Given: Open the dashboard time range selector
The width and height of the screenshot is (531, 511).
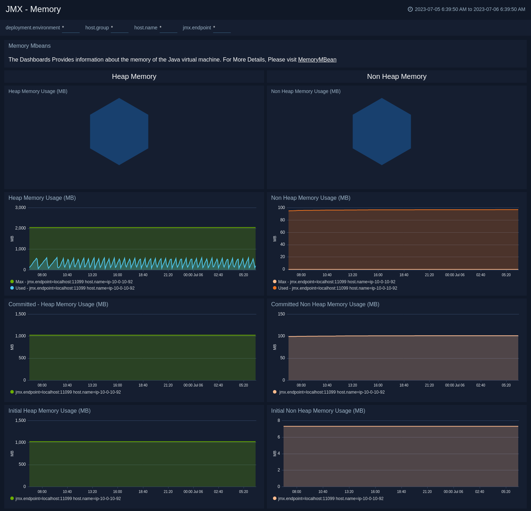Looking at the screenshot, I should tap(467, 9).
